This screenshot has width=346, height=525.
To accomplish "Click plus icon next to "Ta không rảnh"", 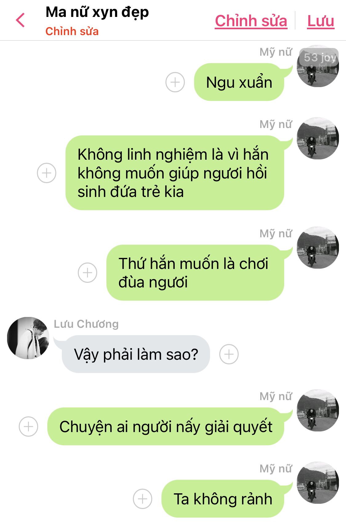I will coord(142,499).
